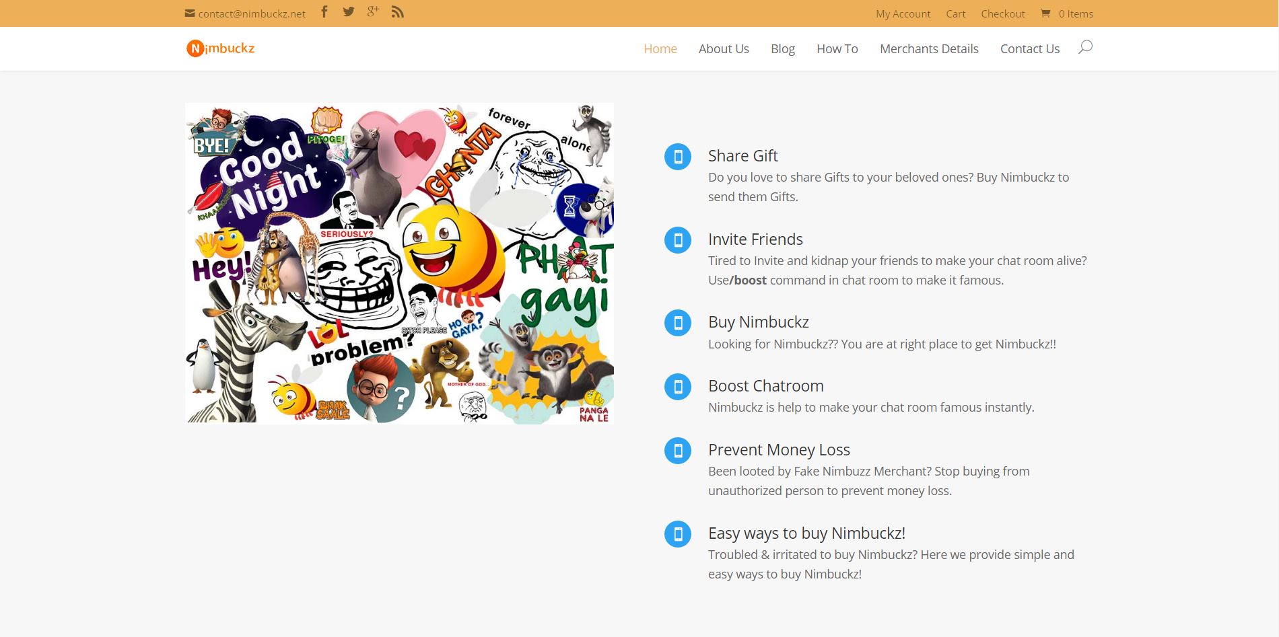Open the Google Plus social icon
The width and height of the screenshot is (1279, 637).
[373, 12]
